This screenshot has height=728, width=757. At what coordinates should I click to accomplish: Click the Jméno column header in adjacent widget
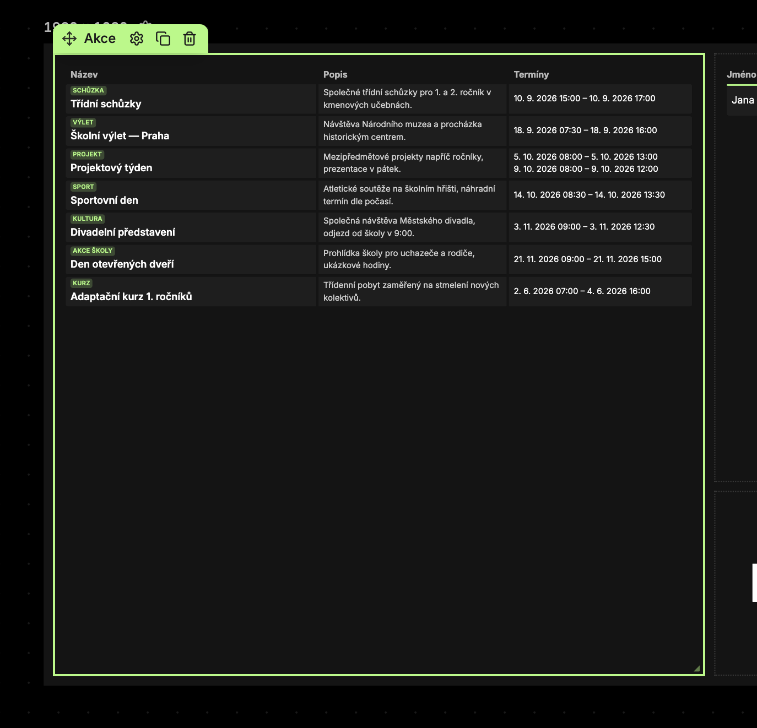742,74
